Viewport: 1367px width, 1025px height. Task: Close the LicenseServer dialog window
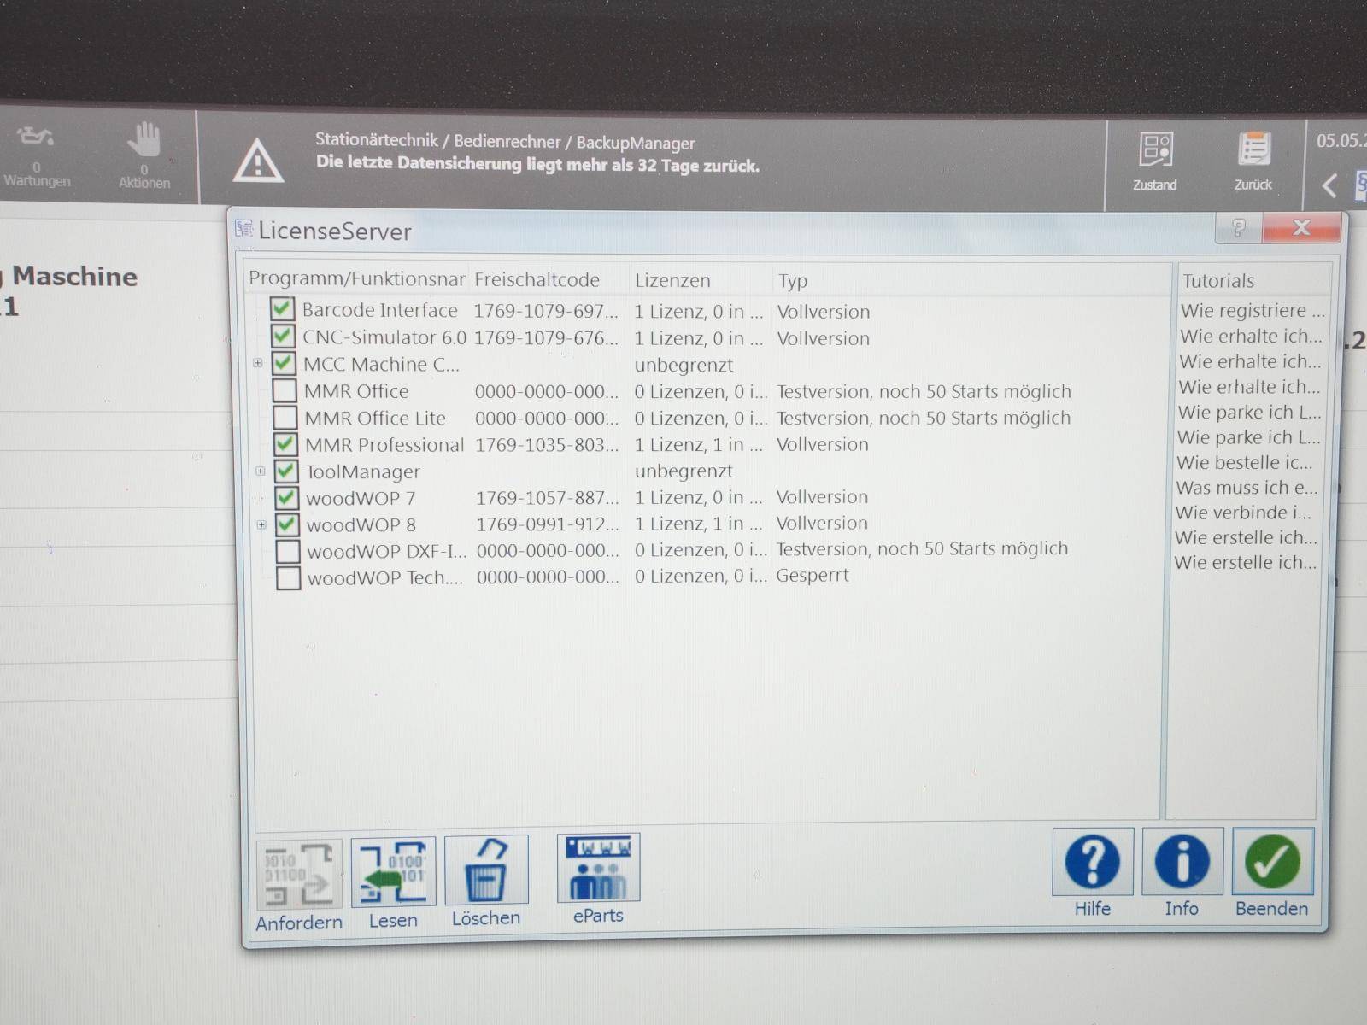point(1301,228)
